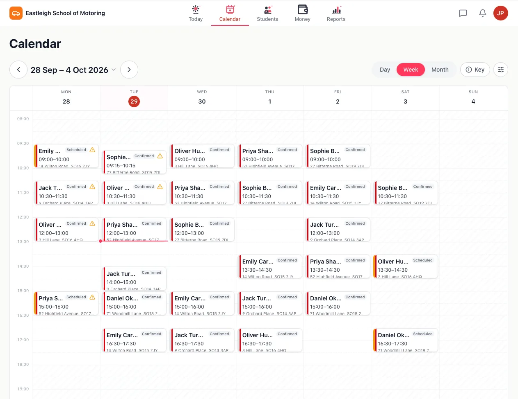Image resolution: width=518 pixels, height=399 pixels.
Task: Open Emily Carter Friday 10:30–11:30 lesson
Action: click(x=338, y=193)
